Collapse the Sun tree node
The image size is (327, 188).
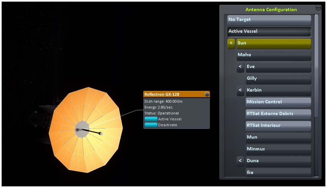click(x=231, y=43)
